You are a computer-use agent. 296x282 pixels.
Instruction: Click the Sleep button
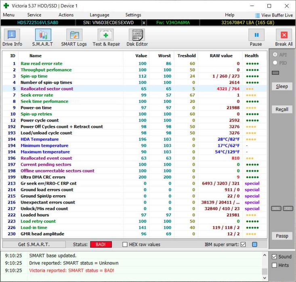pyautogui.click(x=282, y=86)
